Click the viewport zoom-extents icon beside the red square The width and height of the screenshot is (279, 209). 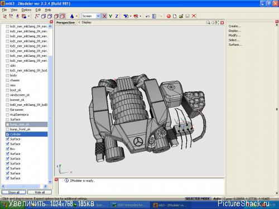pos(217,22)
